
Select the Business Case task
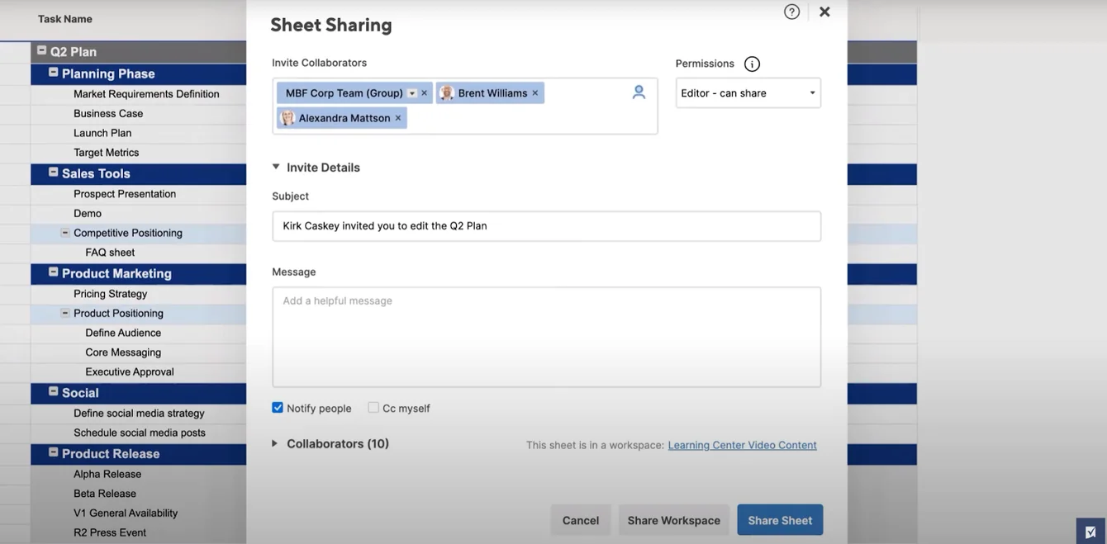point(108,113)
